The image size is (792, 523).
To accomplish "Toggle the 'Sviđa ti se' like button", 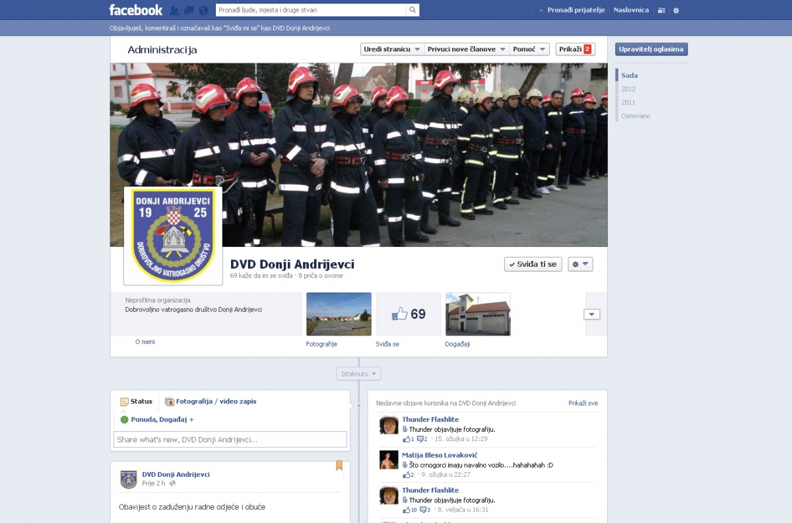I will 533,264.
